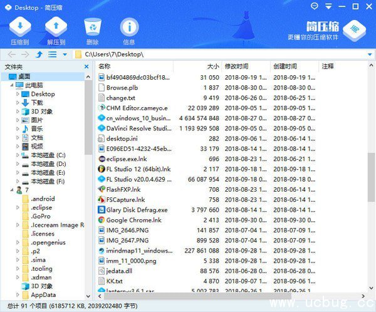Click the 压缩到 compress toolbar icon
The image size is (376, 312).
point(20,27)
